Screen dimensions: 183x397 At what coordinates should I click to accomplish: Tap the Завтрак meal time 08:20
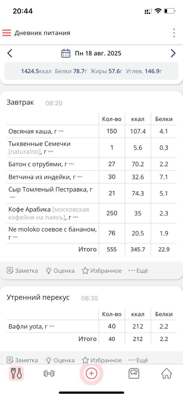click(54, 103)
